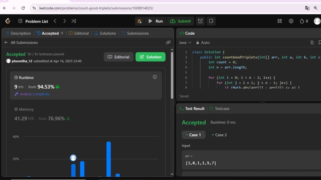Switch to the Solutions tab
The height and width of the screenshot is (180, 321).
[x=105, y=33]
